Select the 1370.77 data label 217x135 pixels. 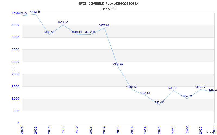click(200, 87)
